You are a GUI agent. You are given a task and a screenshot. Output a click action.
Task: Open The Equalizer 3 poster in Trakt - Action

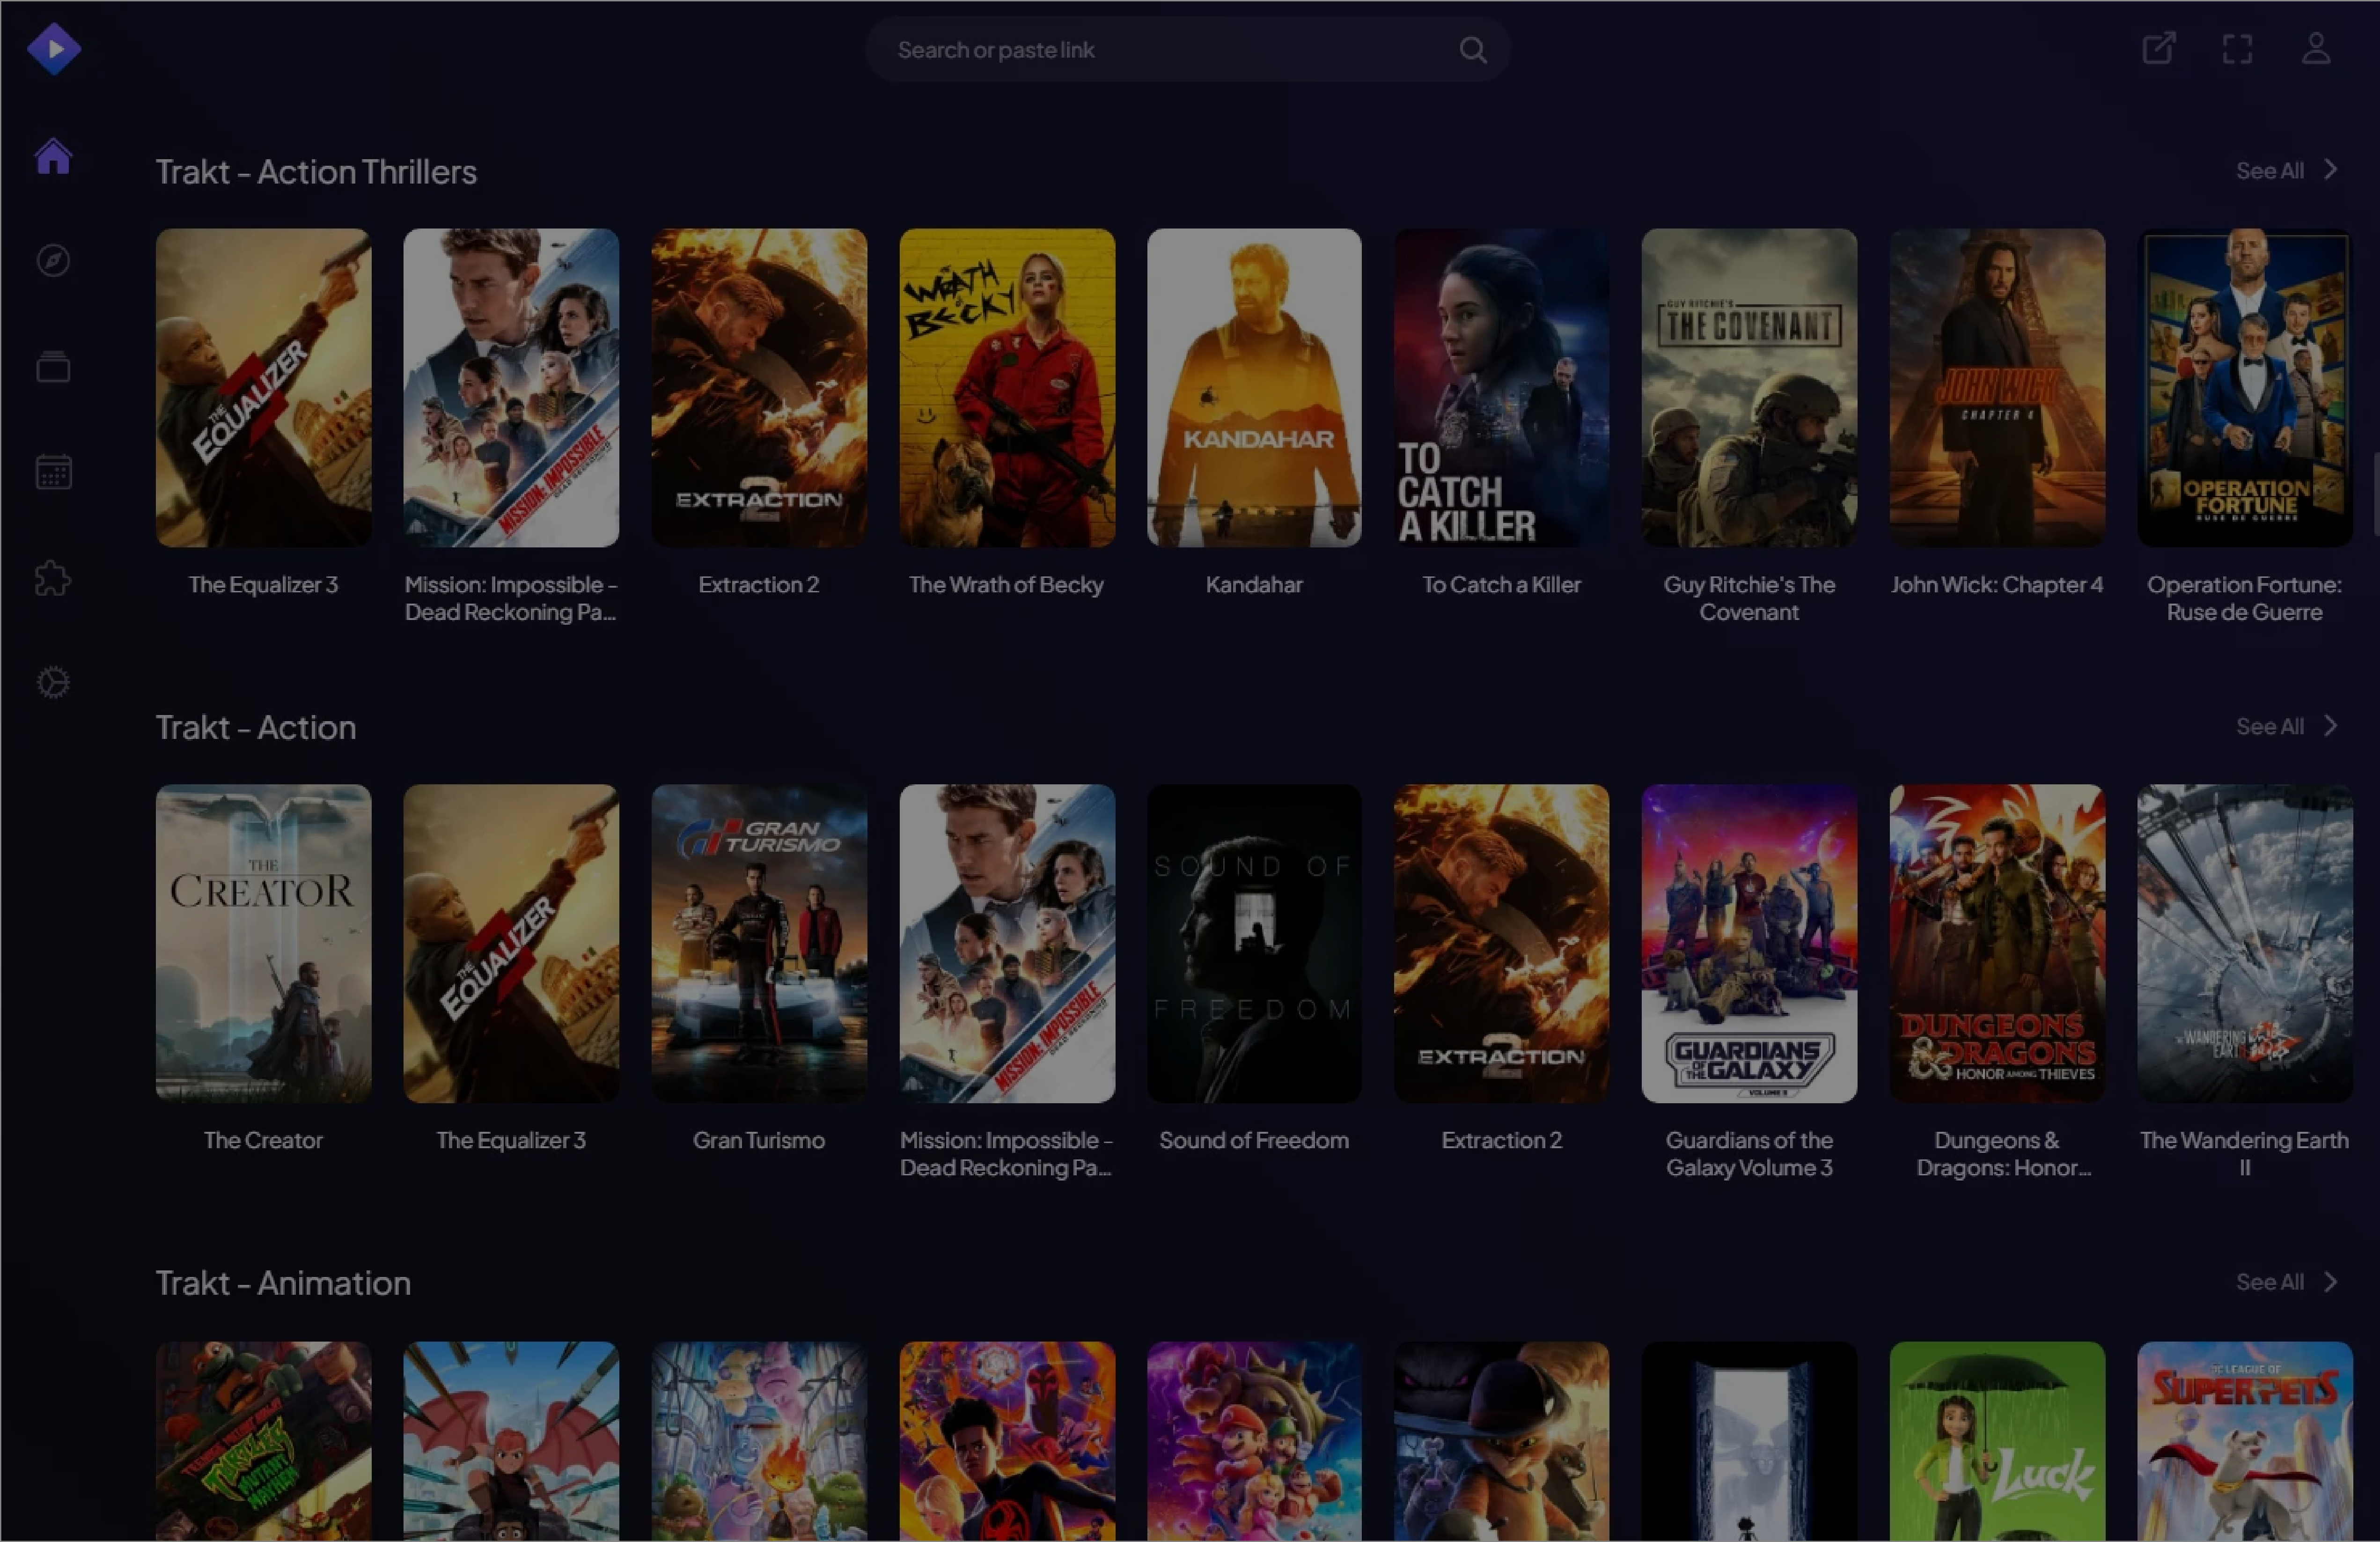(511, 944)
